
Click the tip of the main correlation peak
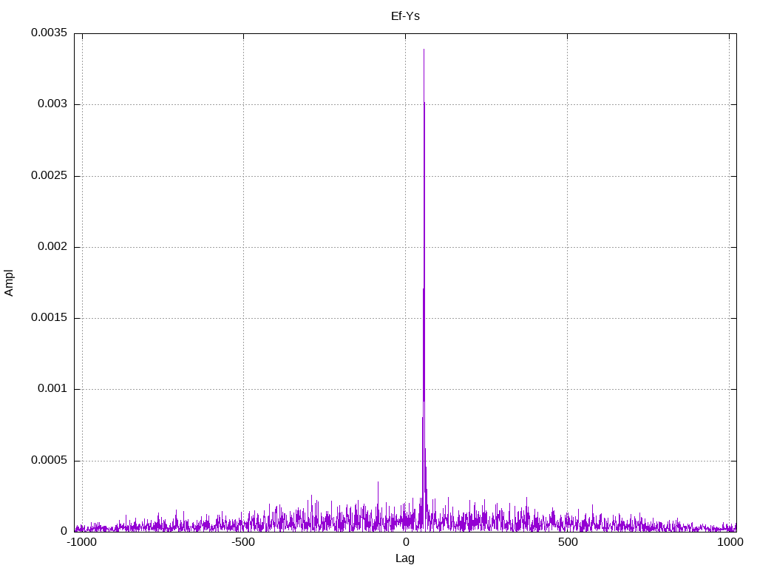tap(424, 50)
